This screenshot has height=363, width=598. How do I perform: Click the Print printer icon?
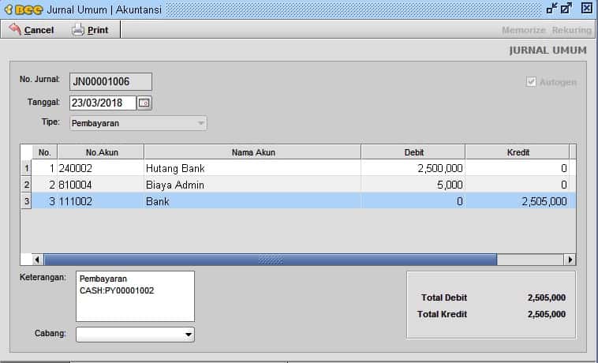[77, 30]
